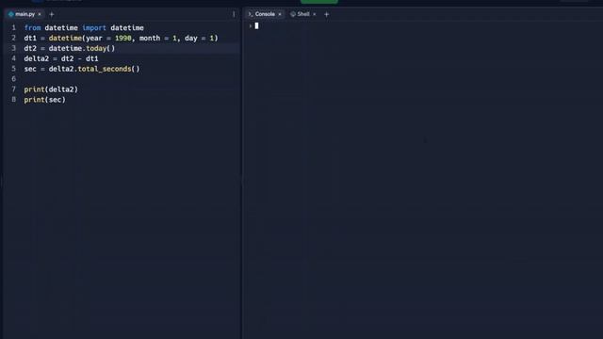Add a new editor tab next to main.py
The width and height of the screenshot is (603, 339).
click(x=52, y=15)
